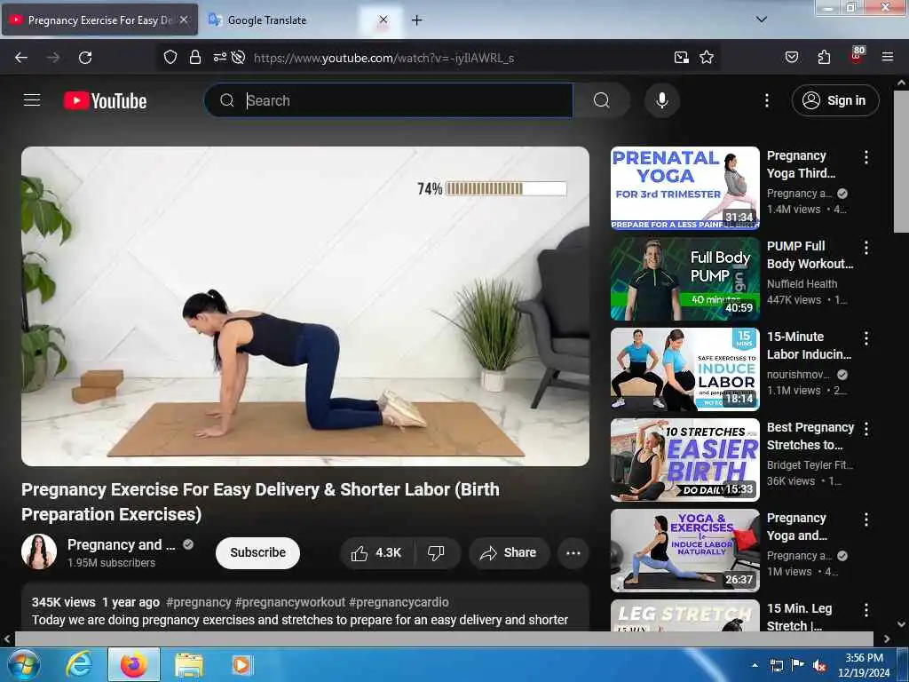Screen dimensions: 909x682
Task: Click the address bar URL
Action: coord(384,58)
